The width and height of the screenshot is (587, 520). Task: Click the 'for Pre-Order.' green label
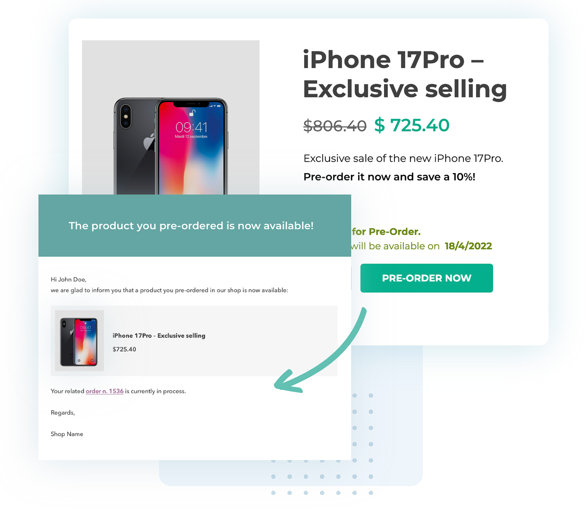tap(386, 231)
